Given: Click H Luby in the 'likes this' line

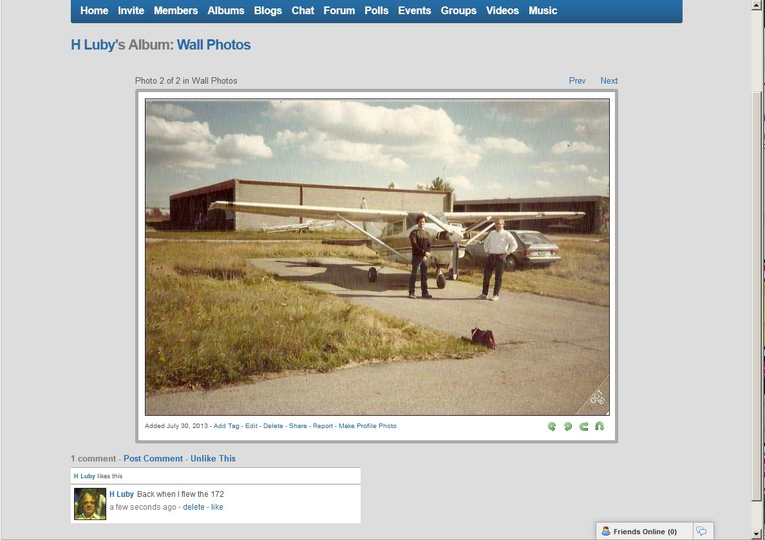Looking at the screenshot, I should [x=84, y=476].
